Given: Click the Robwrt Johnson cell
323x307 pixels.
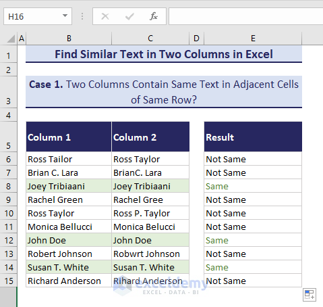Looking at the screenshot, I should click(x=150, y=254).
